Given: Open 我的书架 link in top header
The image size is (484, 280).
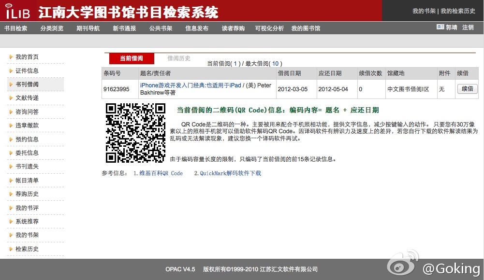Looking at the screenshot, I should [x=424, y=11].
